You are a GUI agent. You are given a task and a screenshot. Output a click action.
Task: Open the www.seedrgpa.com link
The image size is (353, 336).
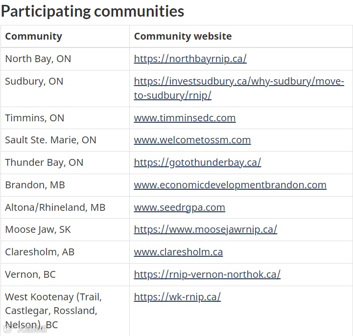click(179, 207)
